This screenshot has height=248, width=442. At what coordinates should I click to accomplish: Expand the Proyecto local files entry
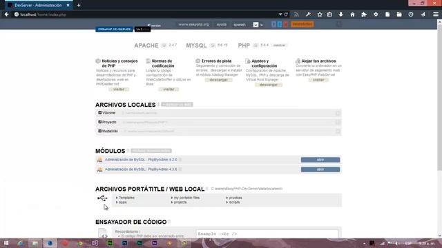(99, 122)
